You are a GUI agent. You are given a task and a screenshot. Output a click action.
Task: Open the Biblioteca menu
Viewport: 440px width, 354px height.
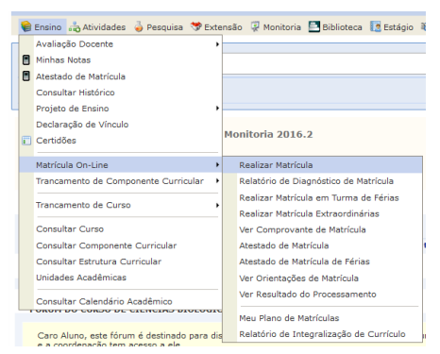(335, 27)
